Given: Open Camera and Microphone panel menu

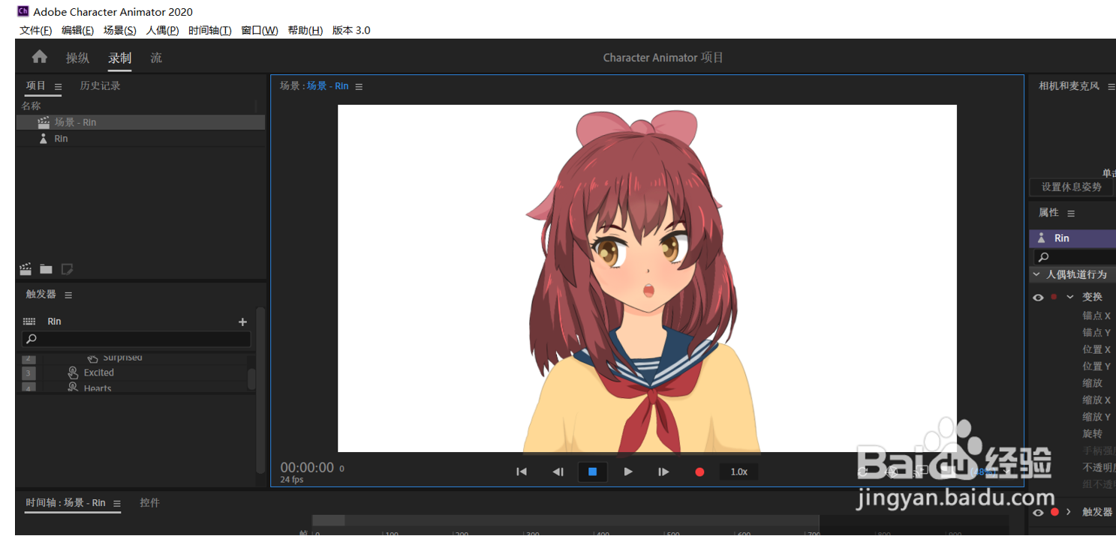Looking at the screenshot, I should 1111,87.
